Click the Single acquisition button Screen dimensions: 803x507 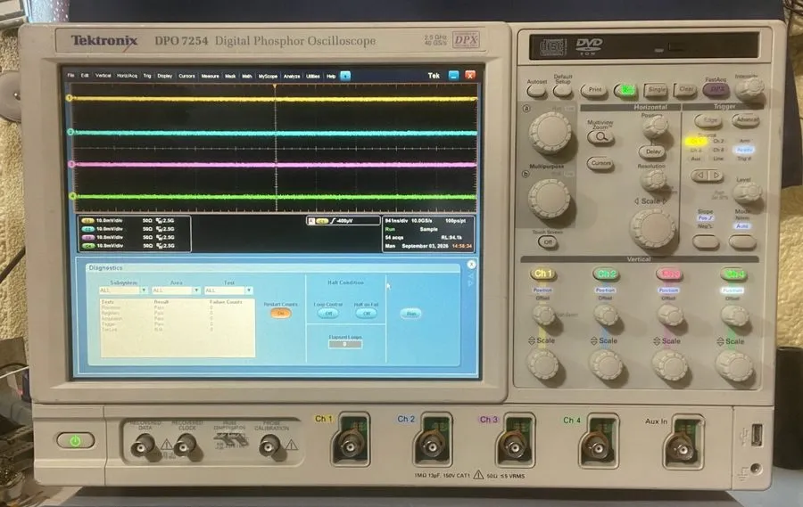(656, 90)
